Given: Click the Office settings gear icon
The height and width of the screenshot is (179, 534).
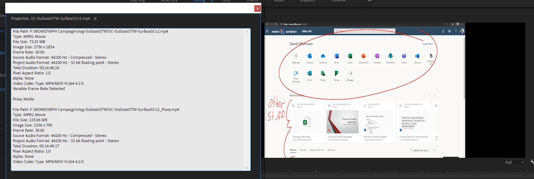Looking at the screenshot, I should click(x=449, y=31).
